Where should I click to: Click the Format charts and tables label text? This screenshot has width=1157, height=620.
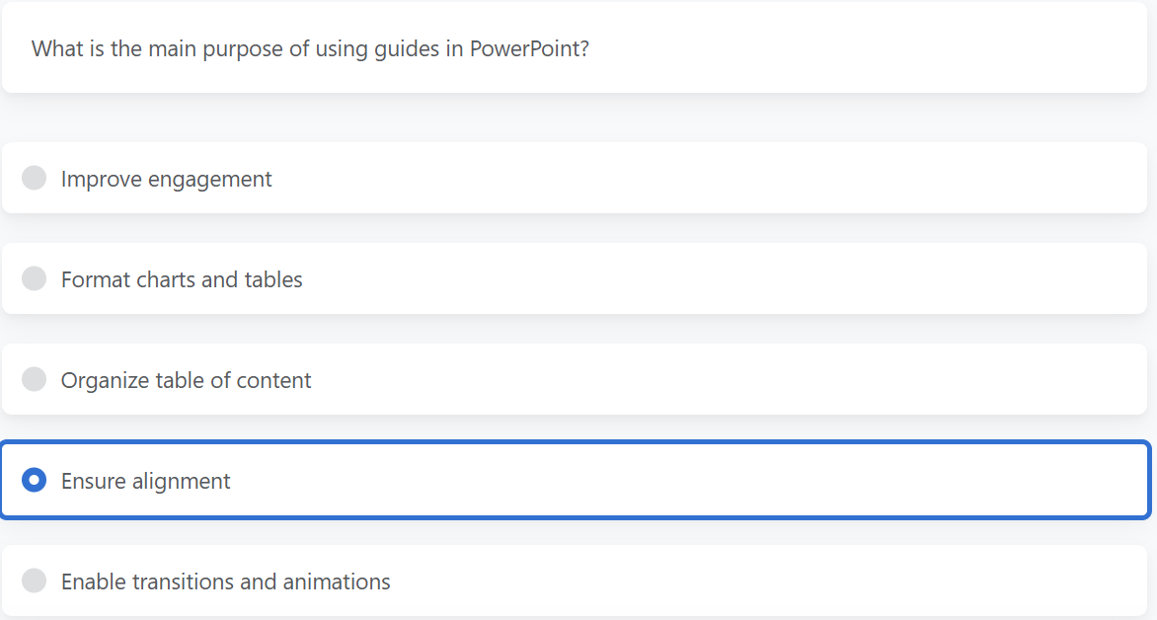[x=182, y=279]
